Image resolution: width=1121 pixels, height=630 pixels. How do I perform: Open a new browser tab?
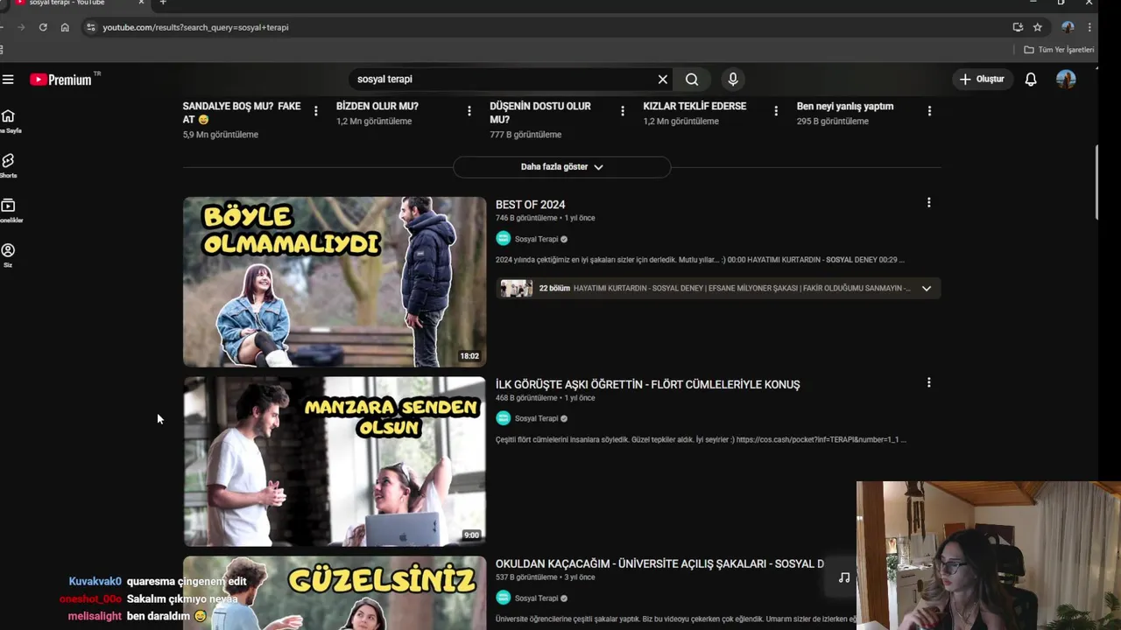163,3
